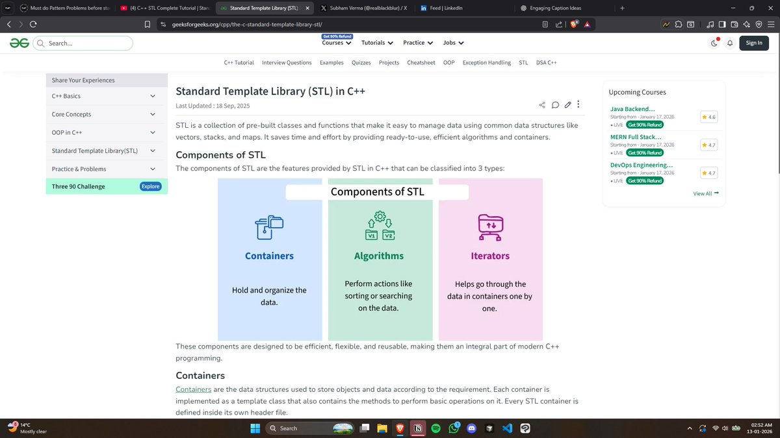Click the Sign In button
Image resolution: width=780 pixels, height=438 pixels.
[x=754, y=43]
